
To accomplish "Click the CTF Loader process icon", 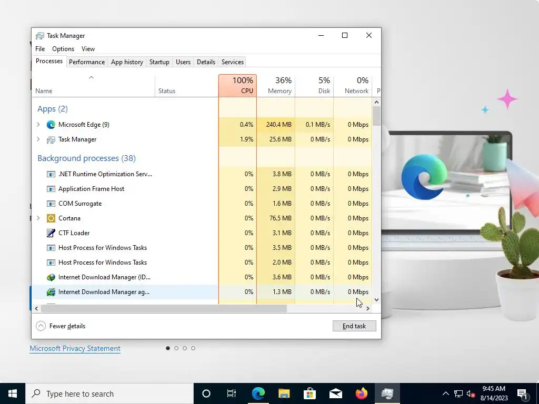I will 51,233.
